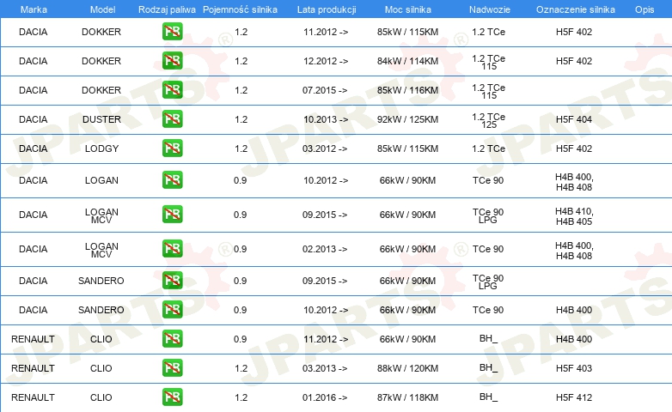The width and height of the screenshot is (672, 412).
Task: Click the Rodzaj paliwa column header
Action: point(167,9)
